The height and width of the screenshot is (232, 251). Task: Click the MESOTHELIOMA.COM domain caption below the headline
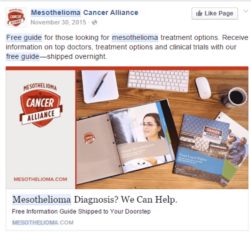[x=43, y=222]
